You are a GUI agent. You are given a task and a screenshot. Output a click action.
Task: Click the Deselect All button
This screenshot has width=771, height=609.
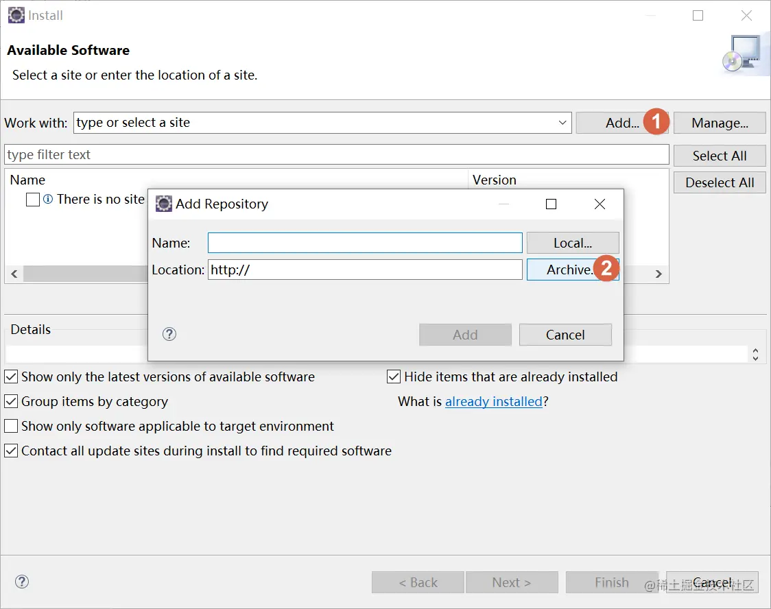[720, 183]
